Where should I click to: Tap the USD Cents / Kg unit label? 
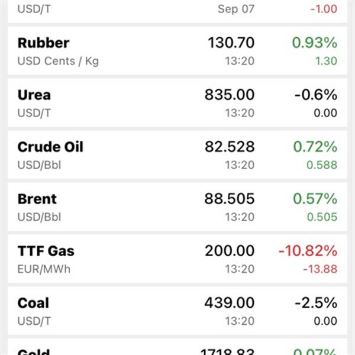(58, 61)
